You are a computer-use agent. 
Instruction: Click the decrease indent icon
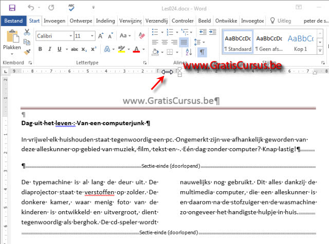pos(203,32)
